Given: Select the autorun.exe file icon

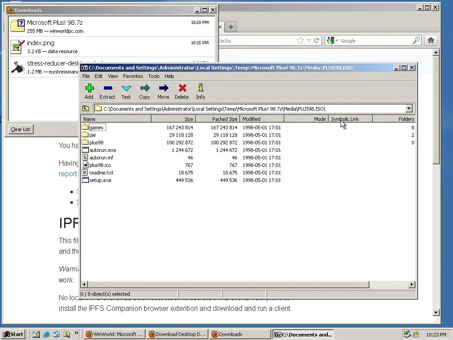Looking at the screenshot, I should [85, 150].
